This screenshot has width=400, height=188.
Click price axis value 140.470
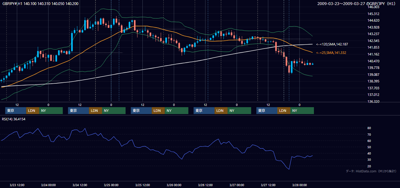pyautogui.click(x=373, y=61)
